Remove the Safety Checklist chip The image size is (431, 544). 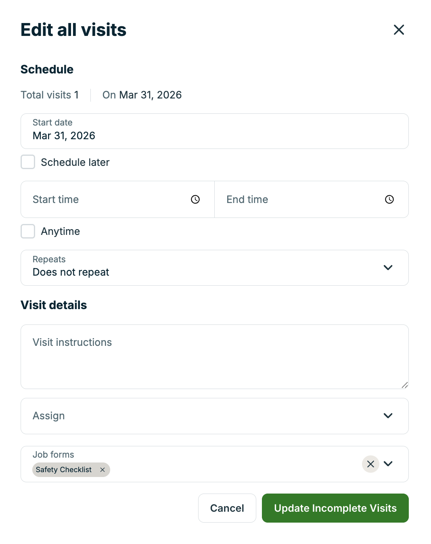(103, 470)
